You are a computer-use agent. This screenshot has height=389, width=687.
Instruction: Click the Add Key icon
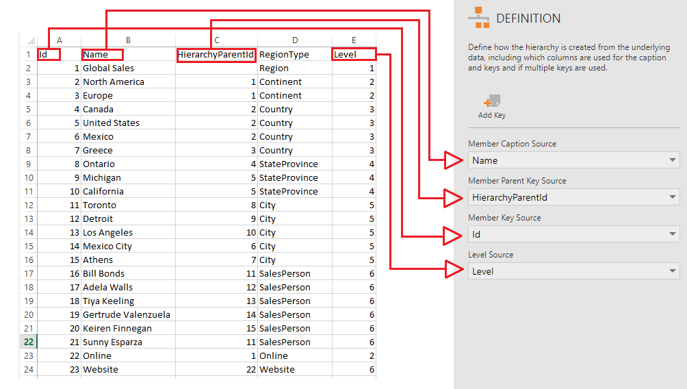(x=491, y=101)
